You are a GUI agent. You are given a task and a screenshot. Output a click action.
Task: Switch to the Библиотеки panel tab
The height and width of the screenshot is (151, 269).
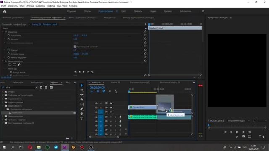point(18,83)
